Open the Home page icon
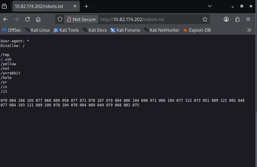257x167 pixels. pos(38,19)
